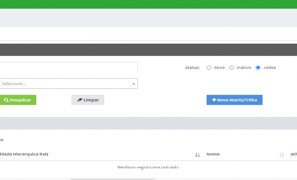This screenshot has width=297, height=180.
Task: Click the horizontal scrollbar at the bottom
Action: pos(113,179)
